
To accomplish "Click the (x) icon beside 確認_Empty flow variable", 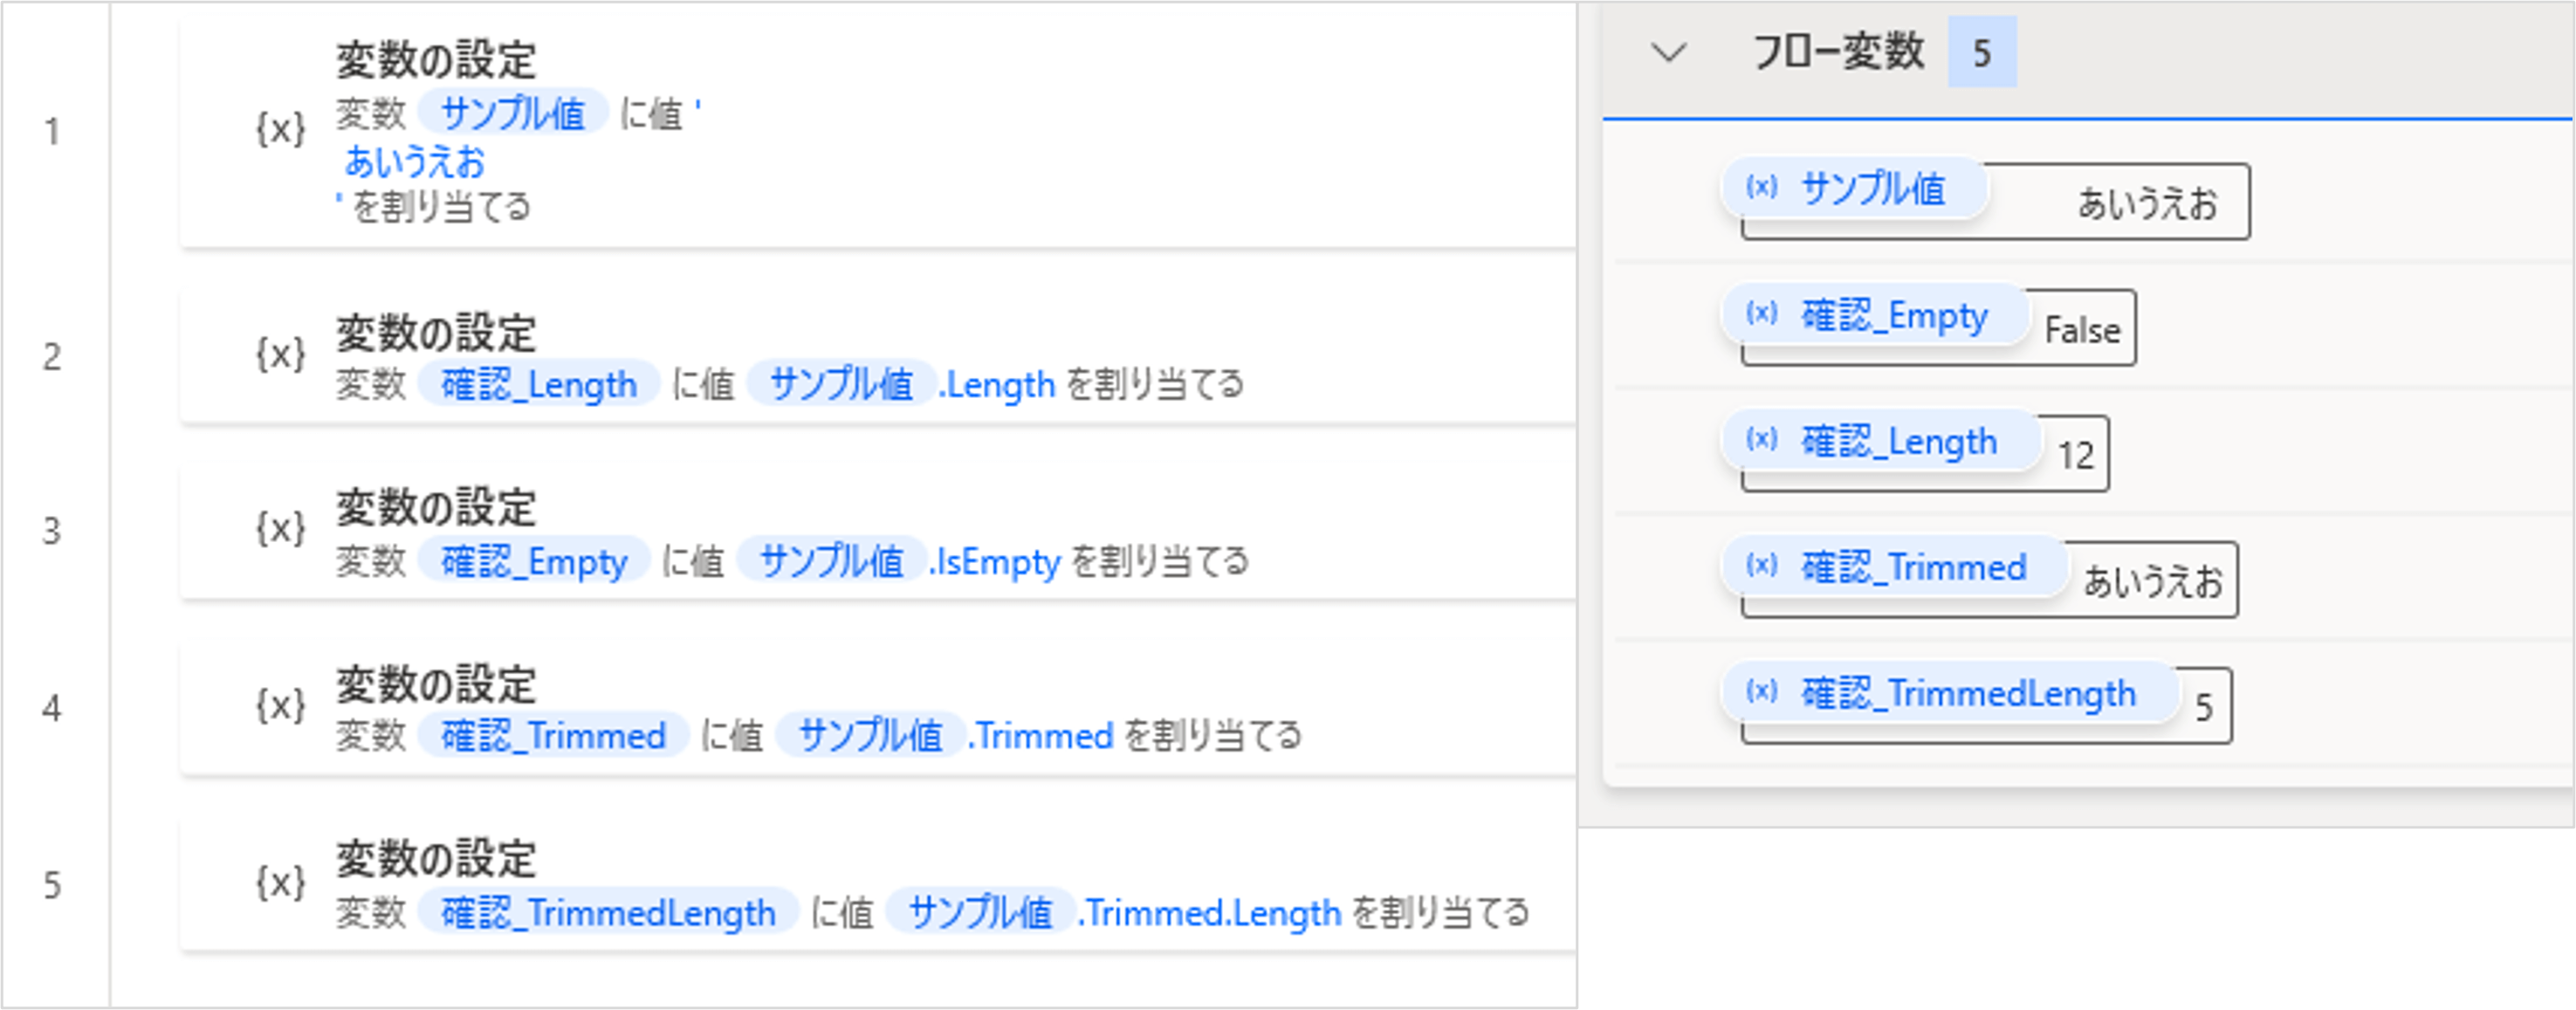I will pyautogui.click(x=1761, y=314).
